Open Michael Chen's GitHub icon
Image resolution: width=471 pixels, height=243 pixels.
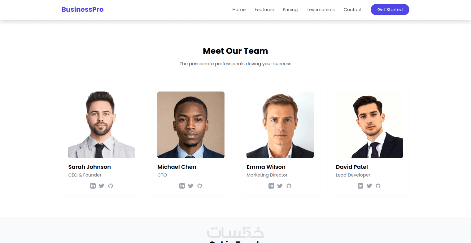200,186
